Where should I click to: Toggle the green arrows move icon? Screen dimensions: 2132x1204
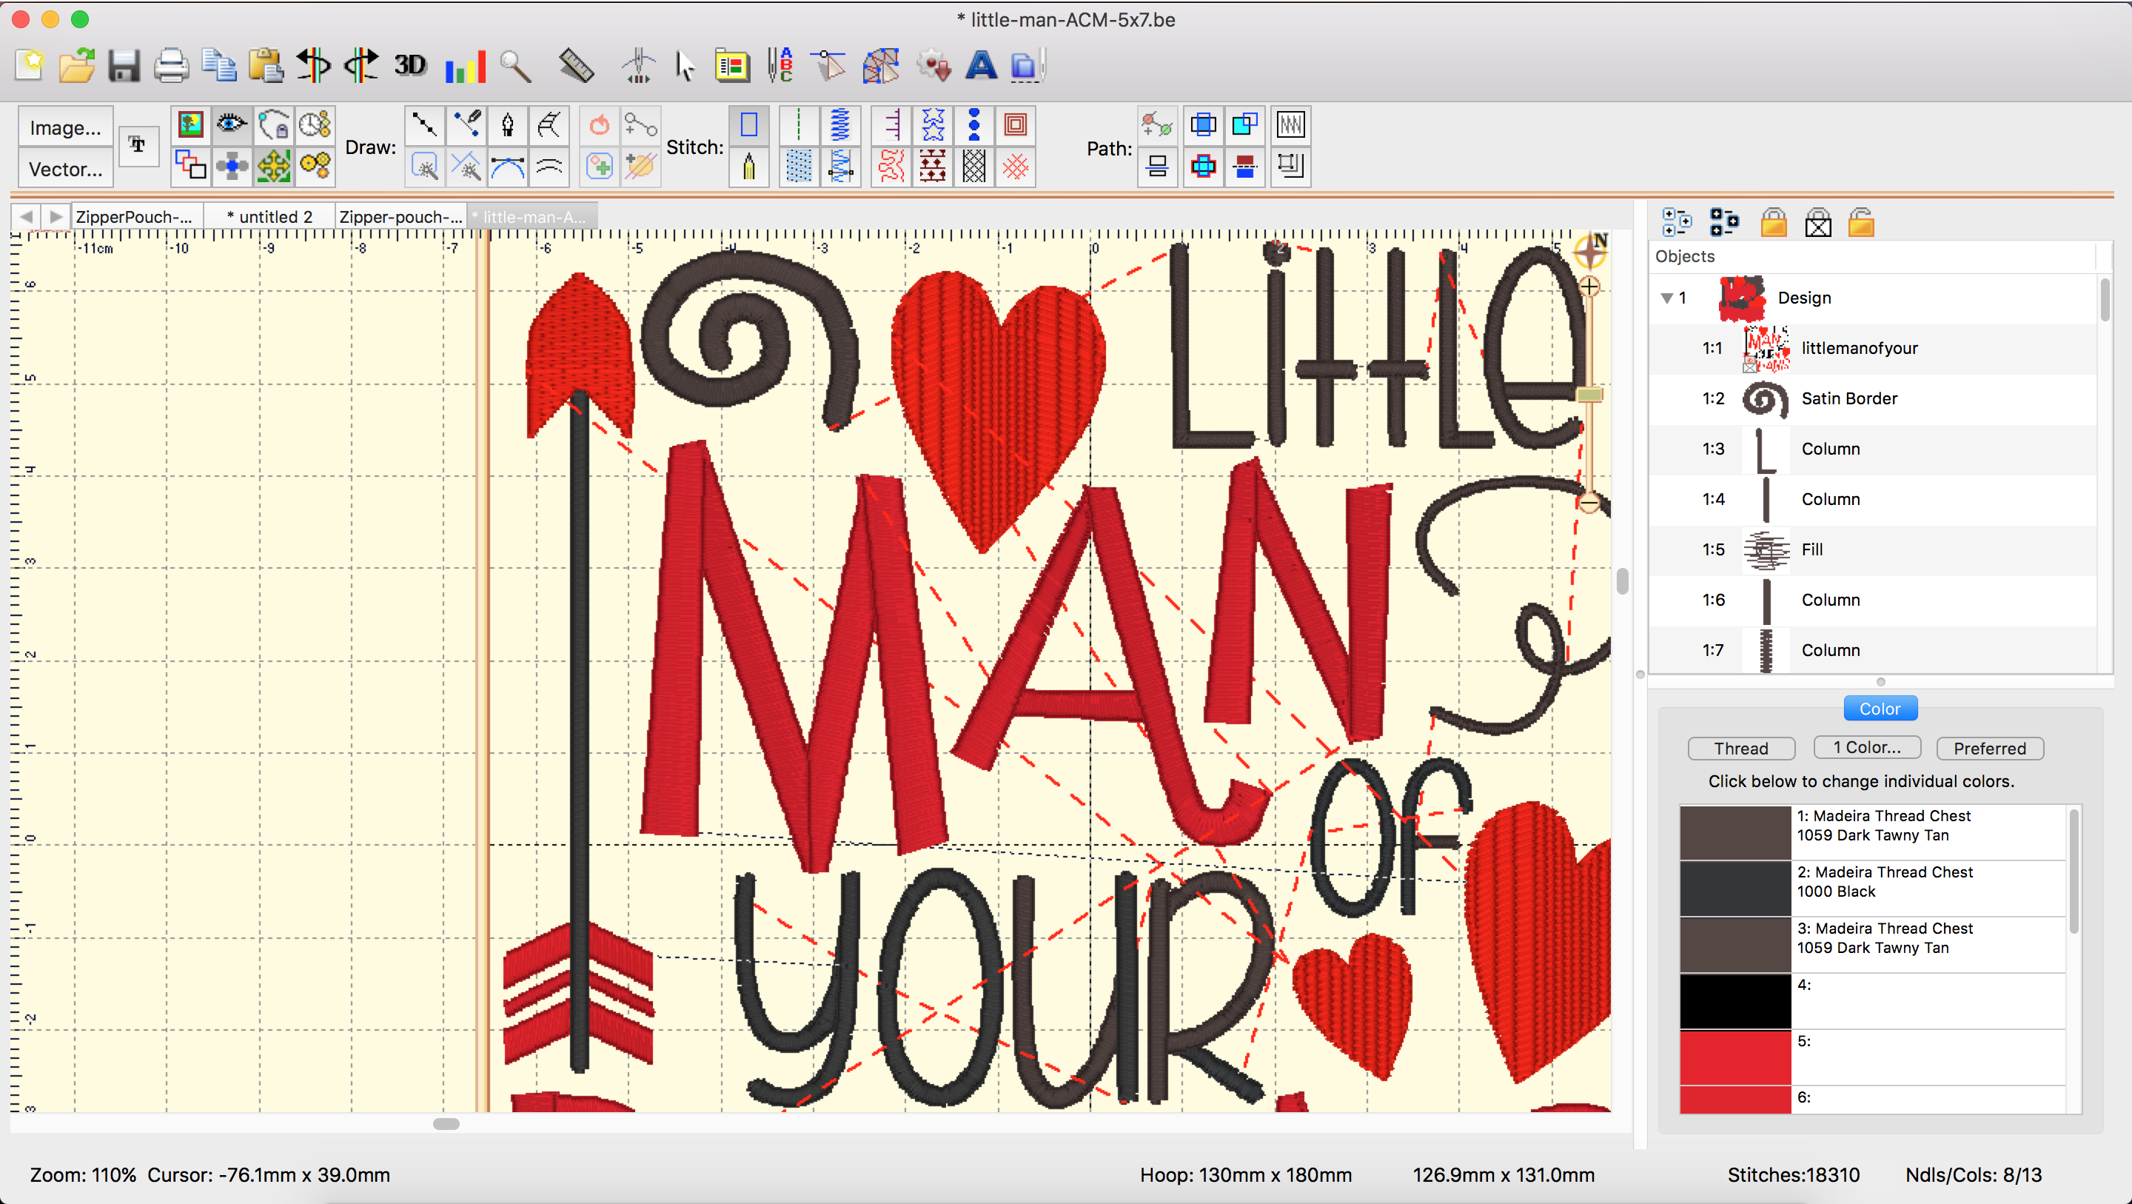tap(273, 167)
